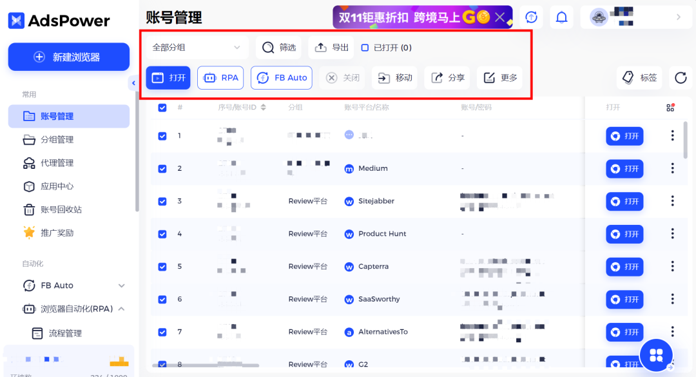Create a new browser with 新建浏览器
696x377 pixels.
[69, 57]
